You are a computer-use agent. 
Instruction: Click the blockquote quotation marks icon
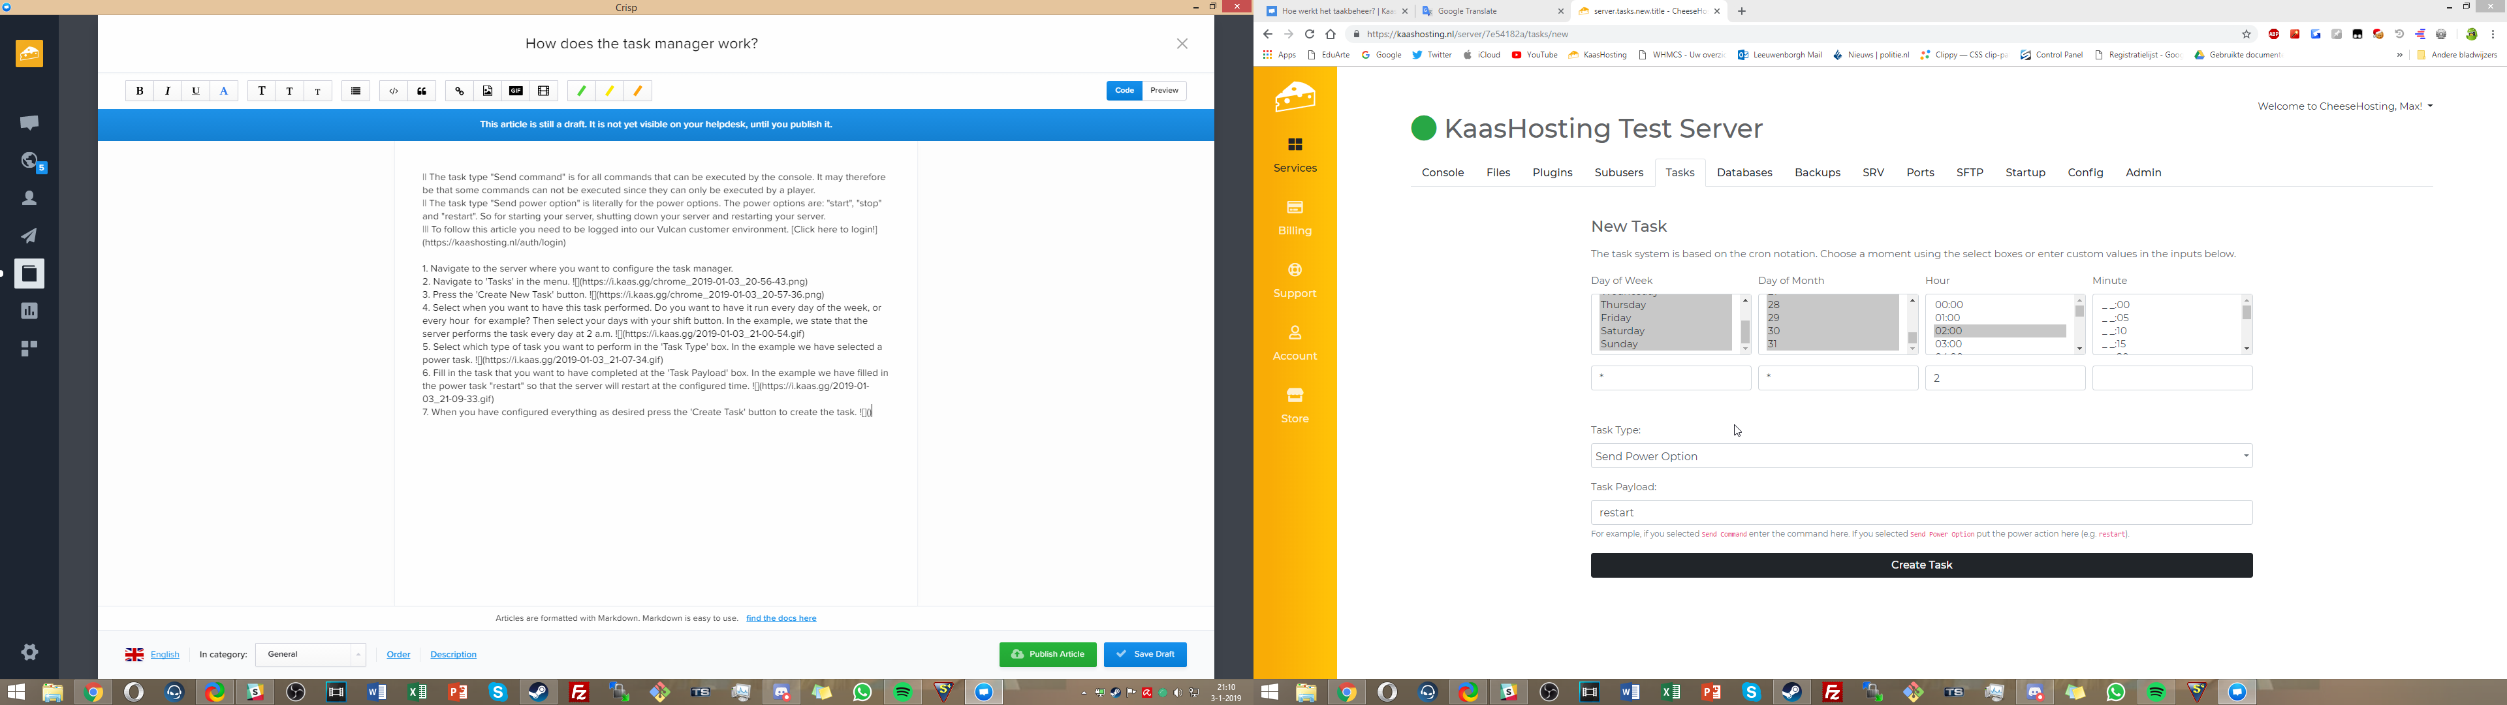[x=422, y=91]
